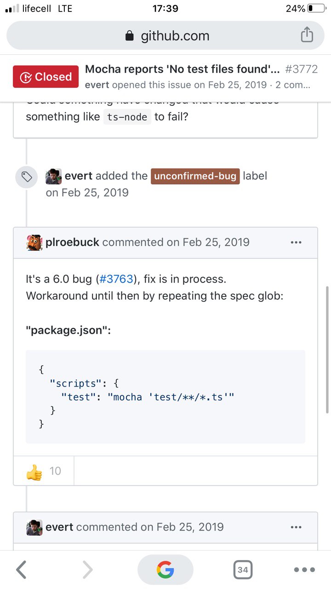Open Google search from bottom bar
This screenshot has height=589, width=331.
pyautogui.click(x=165, y=570)
